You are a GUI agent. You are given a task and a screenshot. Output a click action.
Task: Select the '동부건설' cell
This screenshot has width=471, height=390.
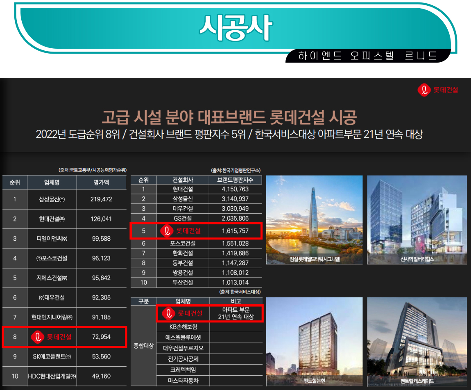183,263
